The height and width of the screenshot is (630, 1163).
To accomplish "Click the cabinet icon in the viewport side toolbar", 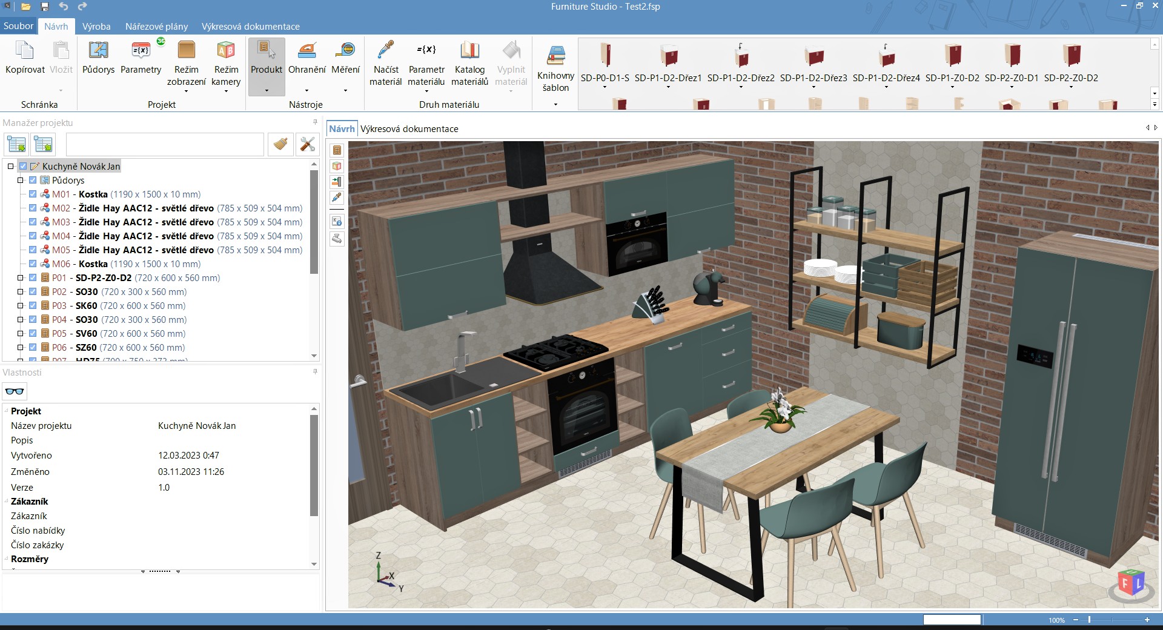I will pos(337,150).
